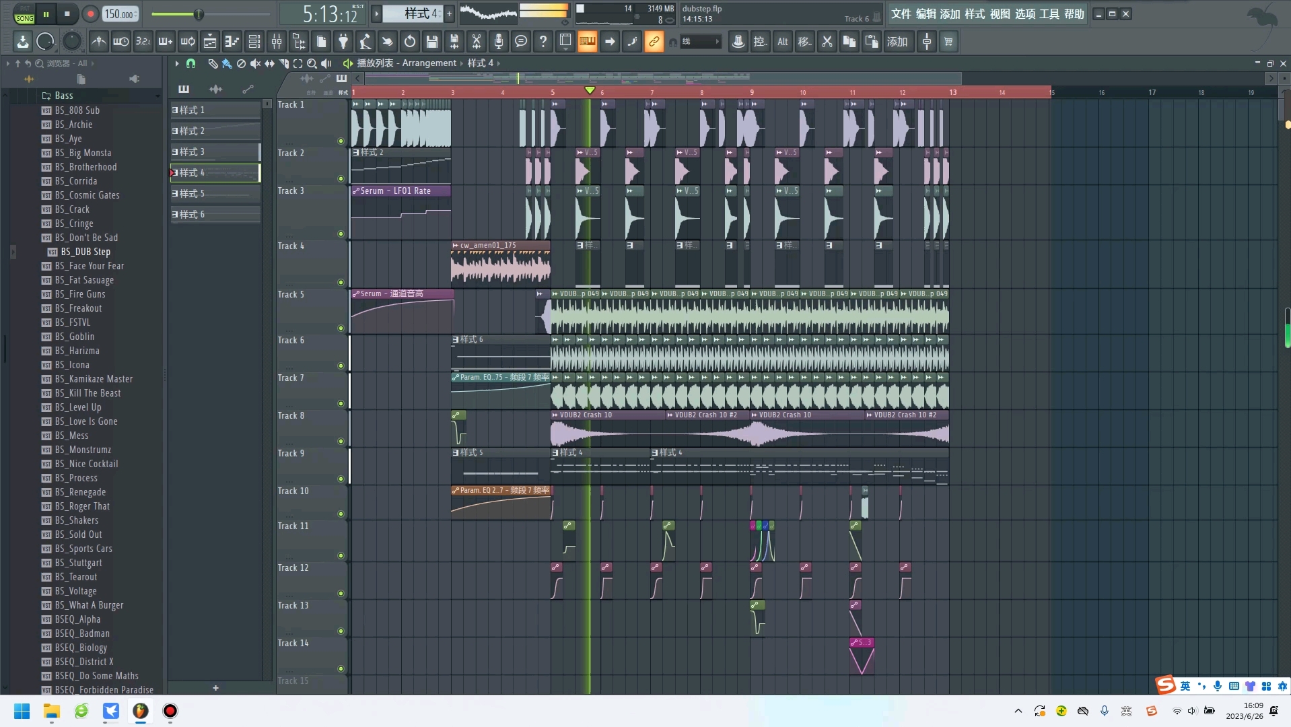Open the plugin picker plug icon
1291x727 pixels.
coord(343,42)
